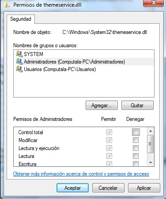Toggle Denegar checkbox for Lectura
This screenshot has width=166, height=199.
point(136,156)
